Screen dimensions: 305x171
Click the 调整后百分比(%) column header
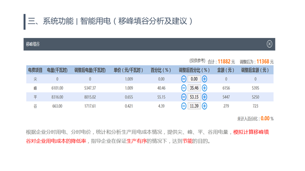point(194,70)
